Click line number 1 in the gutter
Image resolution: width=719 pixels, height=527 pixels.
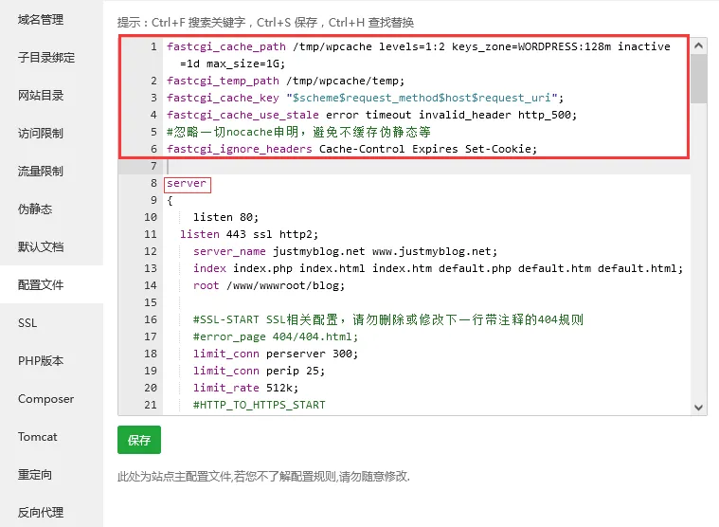click(x=153, y=46)
